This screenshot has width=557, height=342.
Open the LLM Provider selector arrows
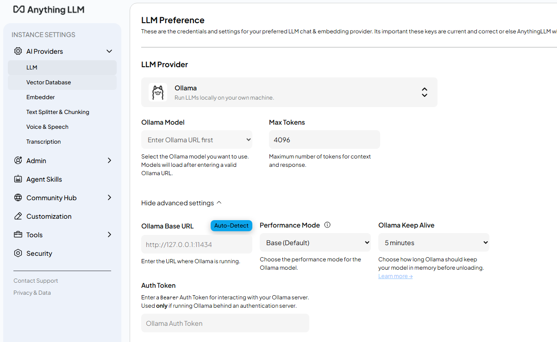pos(424,92)
